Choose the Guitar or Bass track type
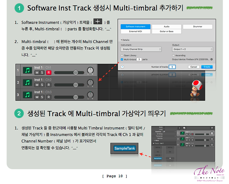229x184 pixels. click(x=166, y=31)
